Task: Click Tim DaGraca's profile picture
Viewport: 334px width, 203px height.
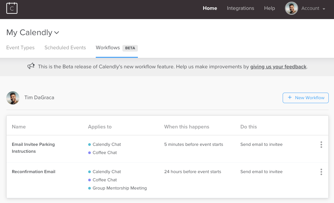Action: (13, 98)
